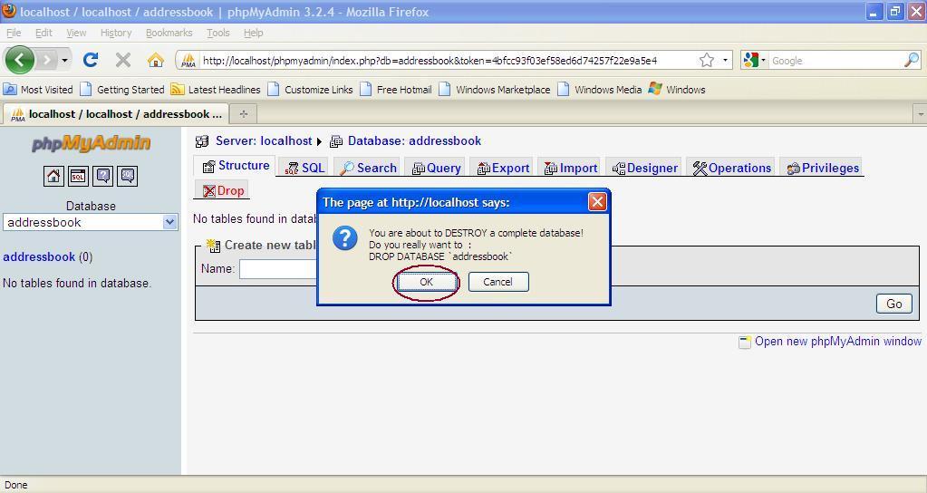The height and width of the screenshot is (493, 927).
Task: Open the History menu
Action: 116,34
